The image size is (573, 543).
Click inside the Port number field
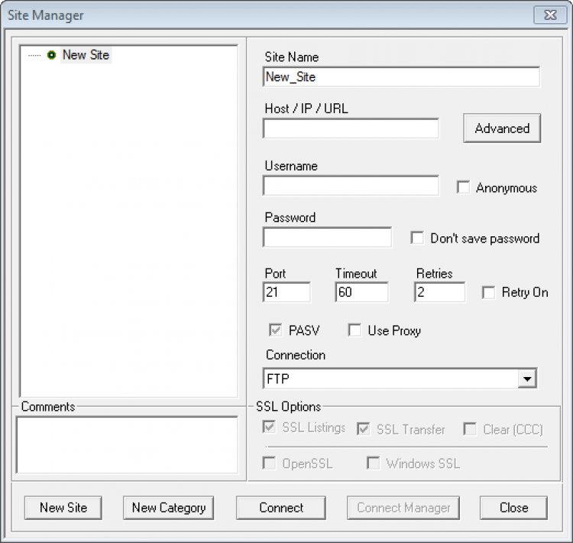coord(286,292)
